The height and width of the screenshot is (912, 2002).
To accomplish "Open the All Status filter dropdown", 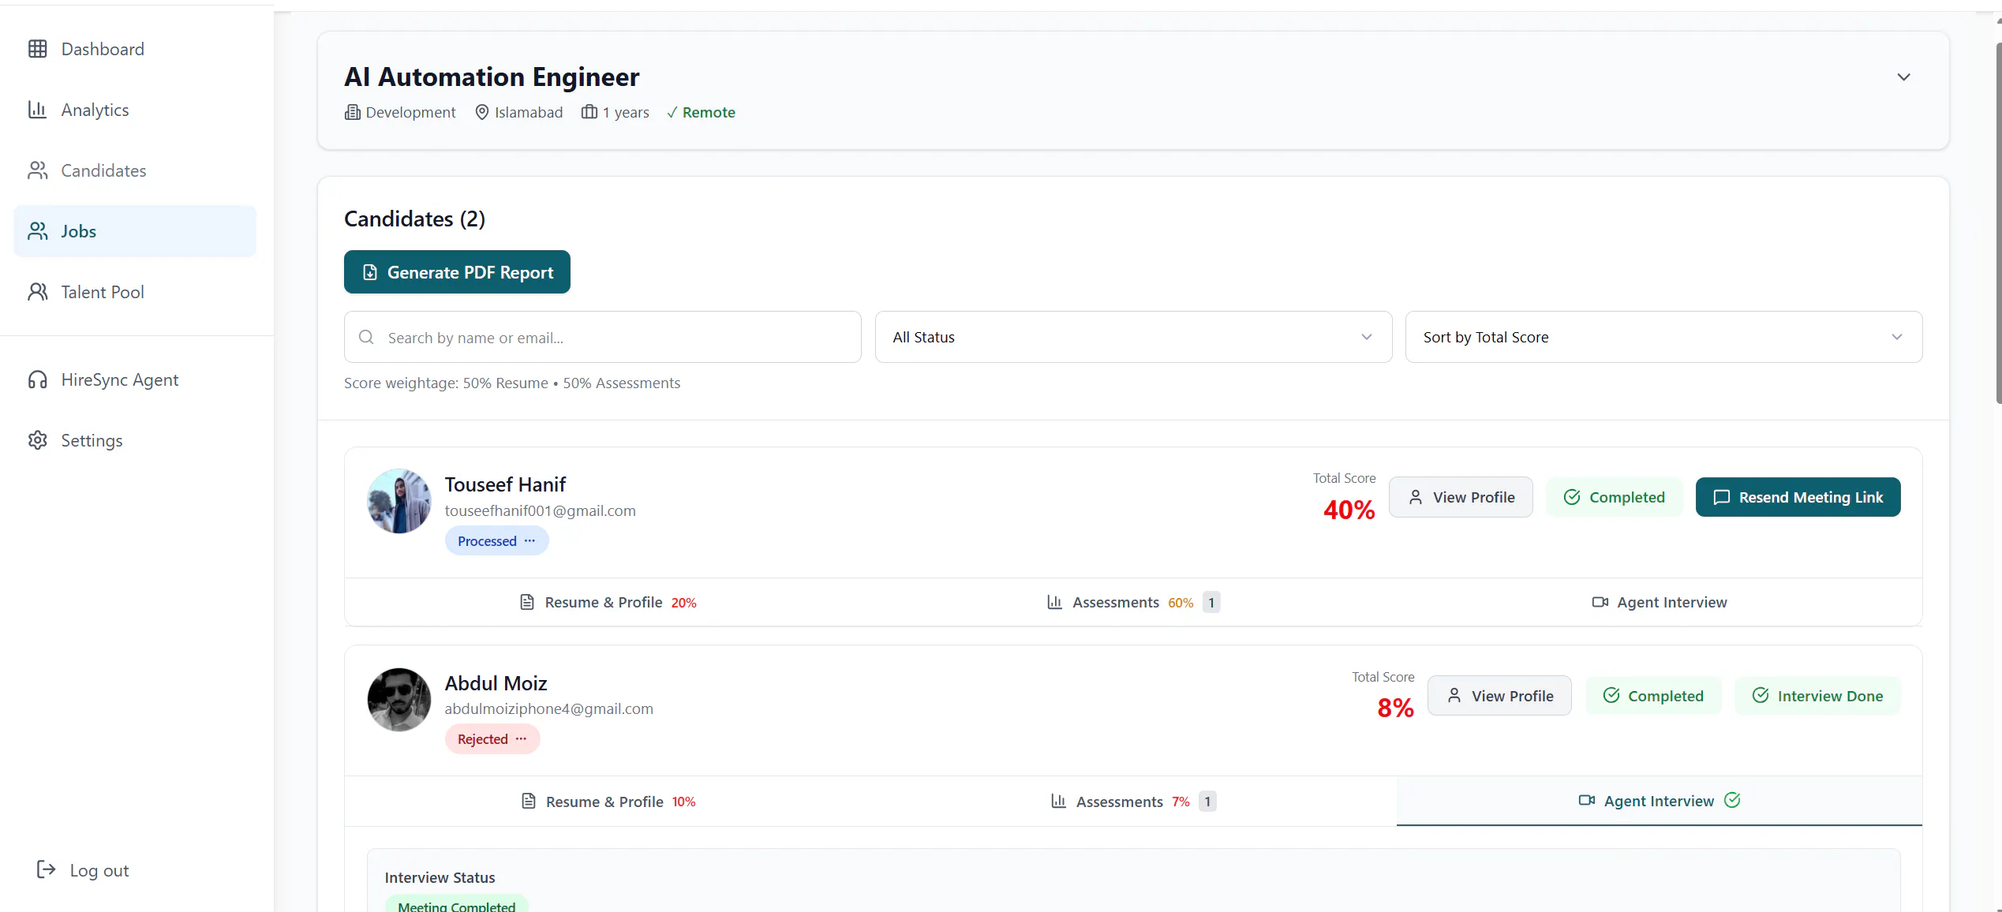I will point(1133,337).
